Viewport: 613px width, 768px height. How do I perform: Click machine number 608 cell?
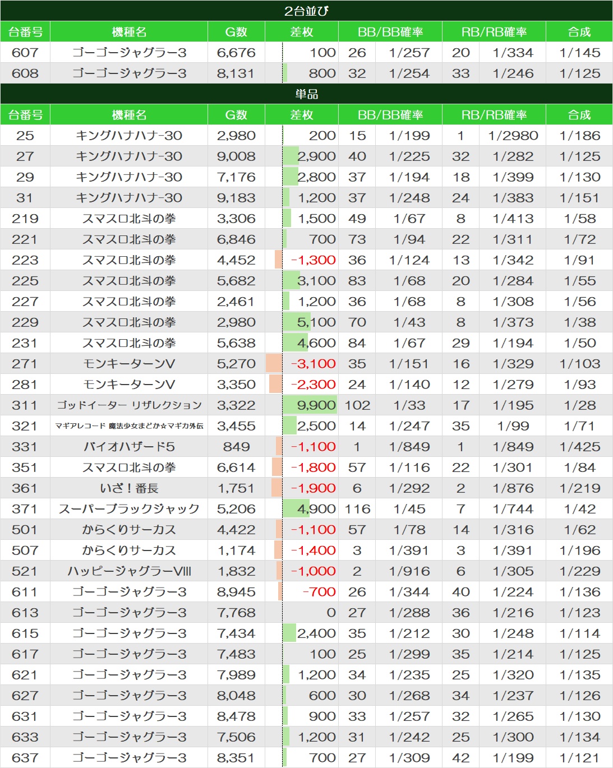25,73
